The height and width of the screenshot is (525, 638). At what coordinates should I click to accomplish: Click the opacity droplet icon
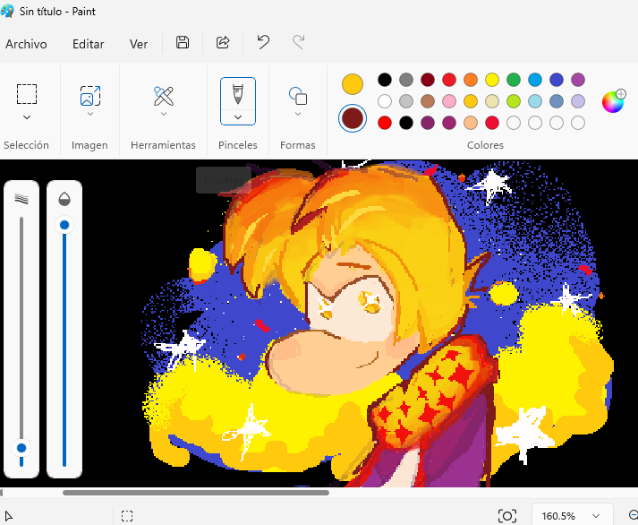64,199
